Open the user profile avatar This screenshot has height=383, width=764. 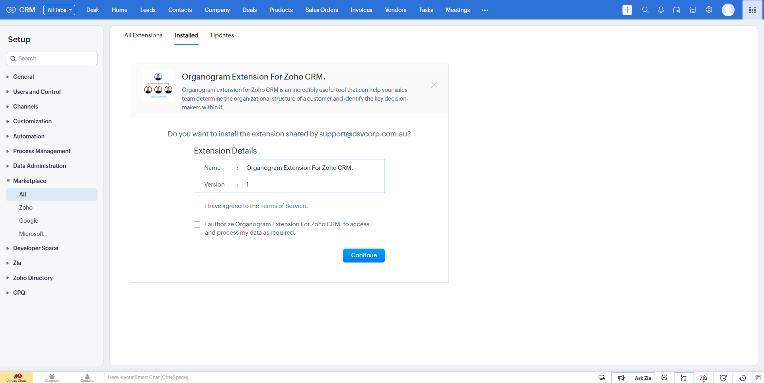click(x=728, y=10)
